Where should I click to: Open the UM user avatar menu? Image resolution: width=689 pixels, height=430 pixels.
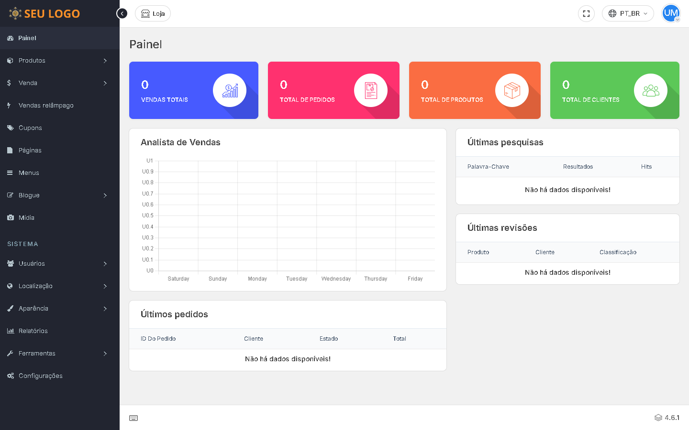click(671, 13)
